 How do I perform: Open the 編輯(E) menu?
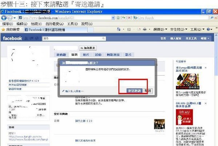[22, 24]
